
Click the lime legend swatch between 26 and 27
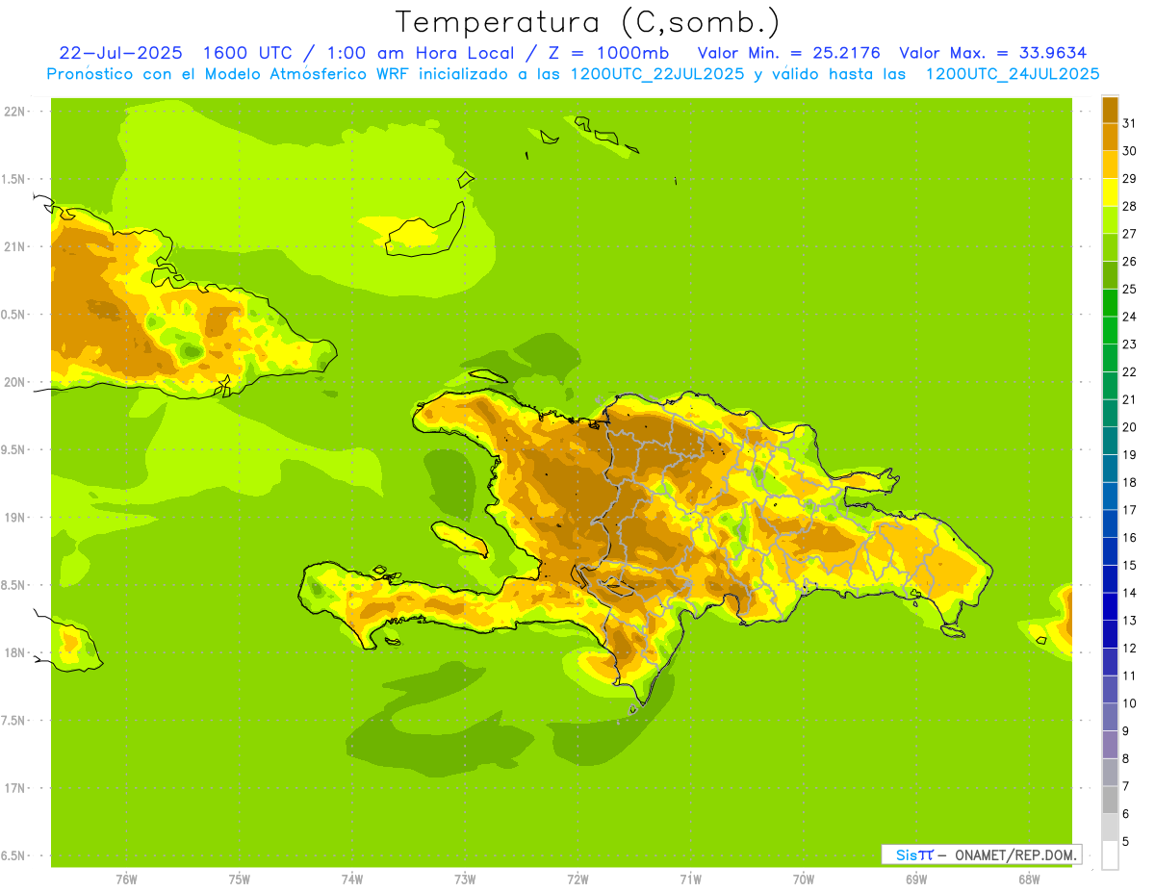click(1110, 247)
